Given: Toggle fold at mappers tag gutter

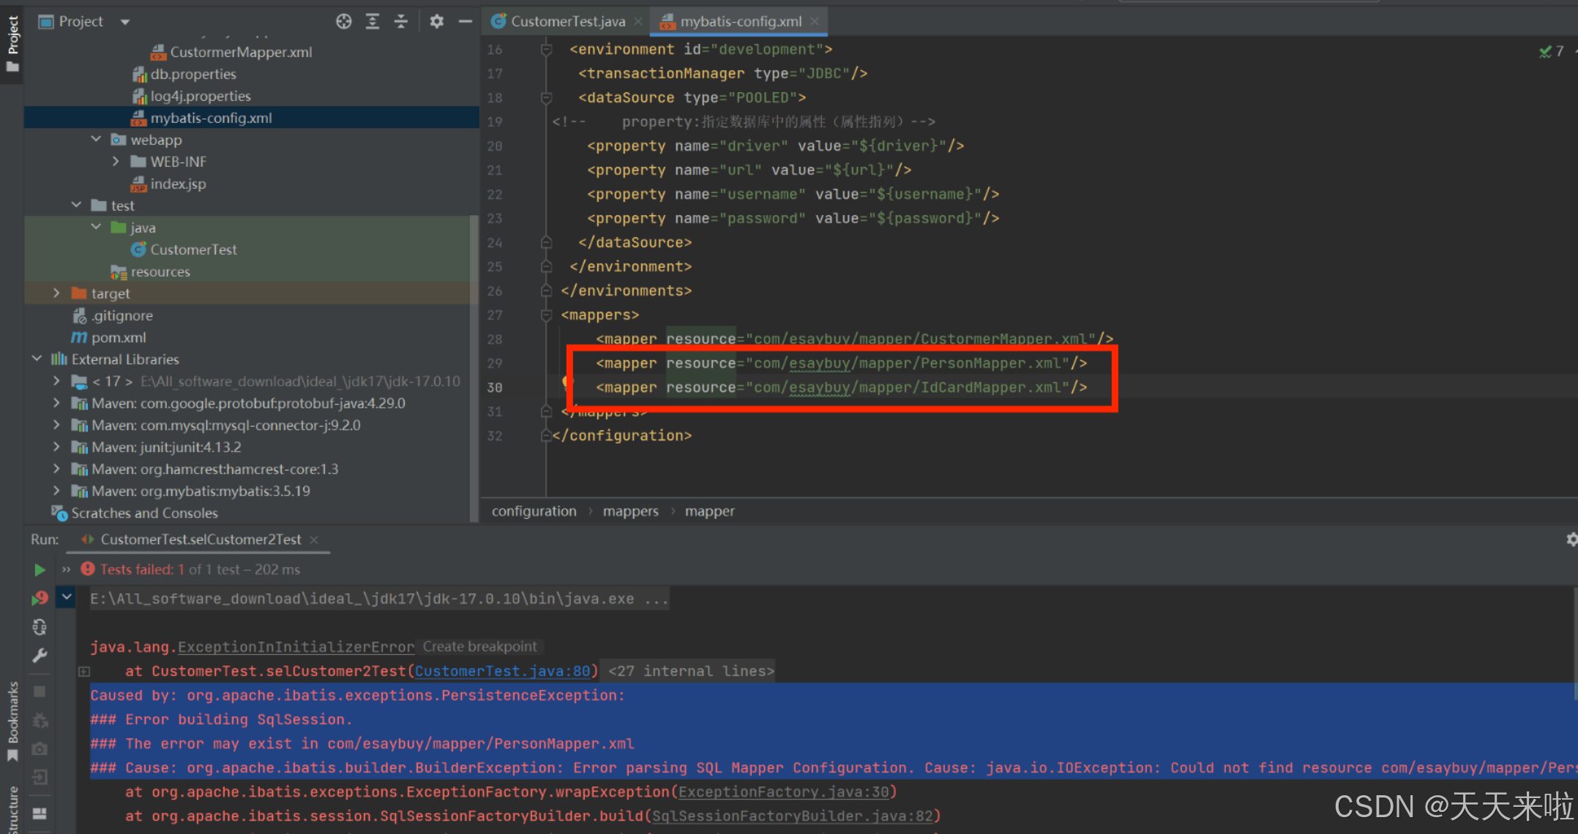Looking at the screenshot, I should 546,315.
